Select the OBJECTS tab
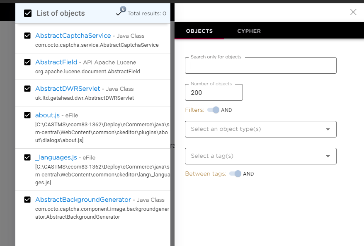Viewport: 364px width, 246px height. 199,31
